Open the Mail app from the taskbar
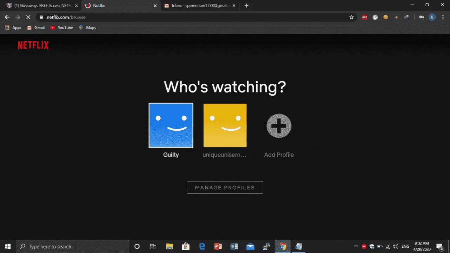 point(250,246)
